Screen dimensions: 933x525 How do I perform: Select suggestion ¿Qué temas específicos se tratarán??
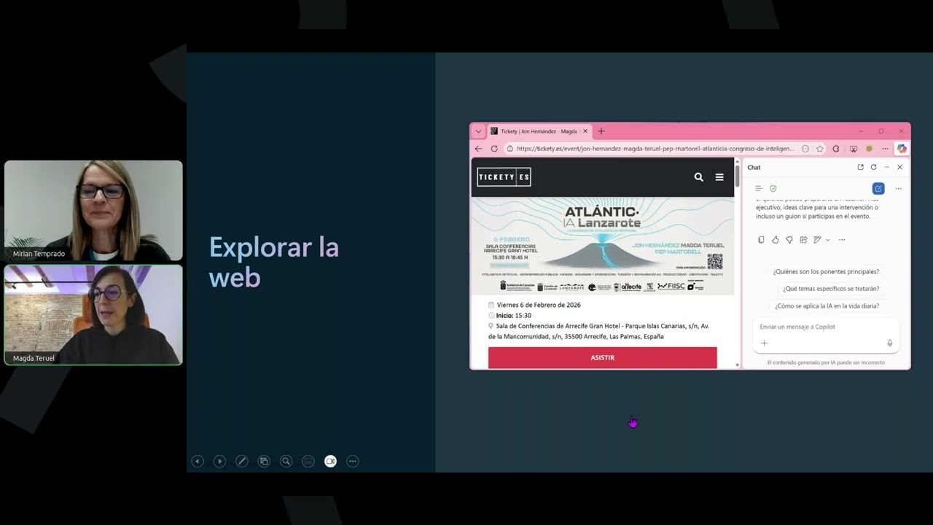[831, 289]
